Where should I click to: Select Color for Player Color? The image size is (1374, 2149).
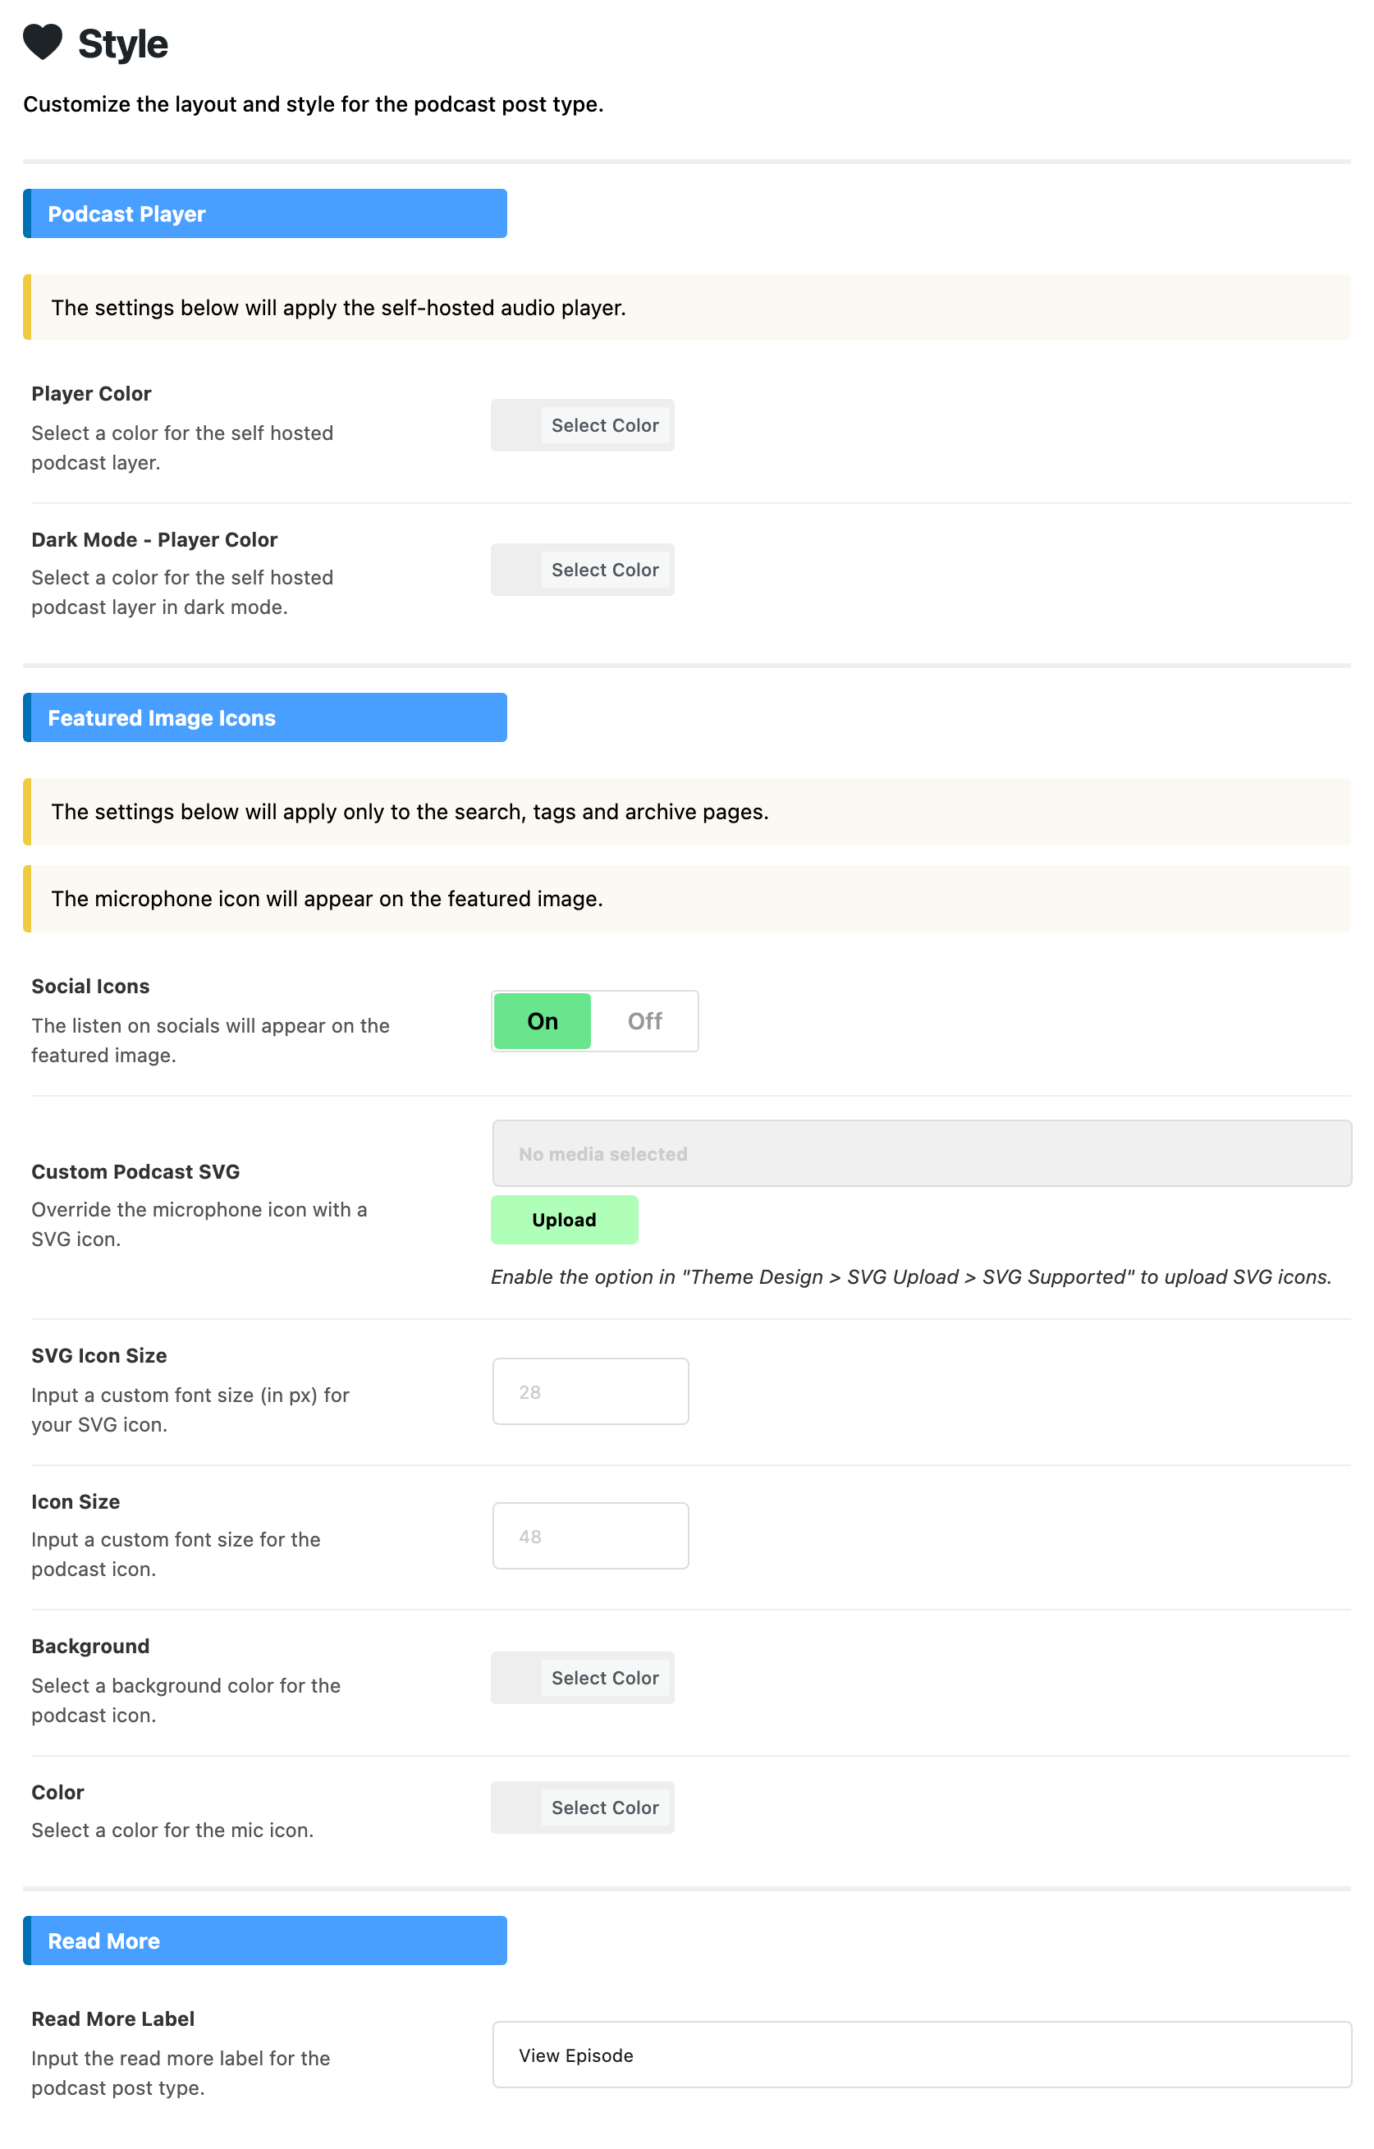(605, 426)
